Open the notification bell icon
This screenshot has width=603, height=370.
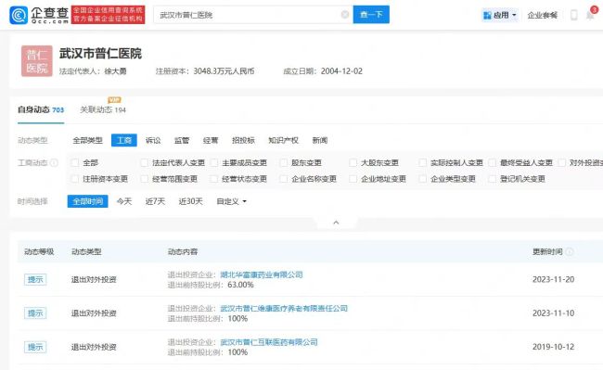tap(590, 15)
